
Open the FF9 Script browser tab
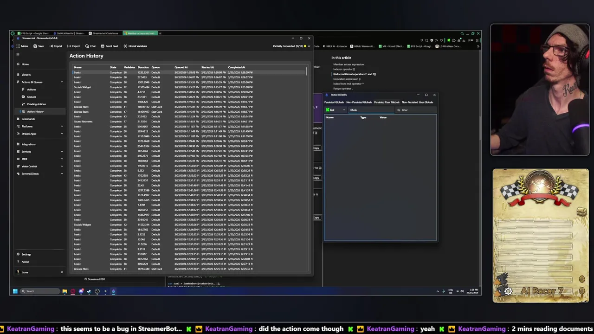tap(33, 33)
